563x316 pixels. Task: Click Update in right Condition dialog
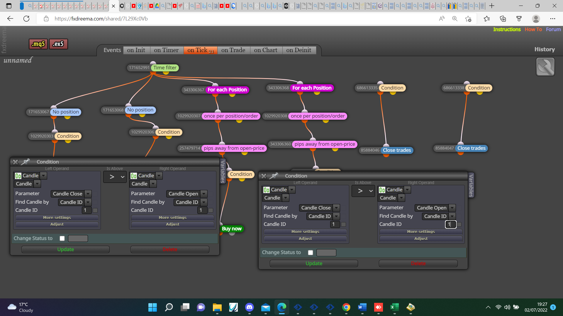314,263
